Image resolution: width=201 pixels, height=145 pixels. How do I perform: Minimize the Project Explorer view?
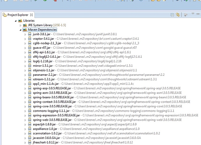pyautogui.click(x=198, y=14)
